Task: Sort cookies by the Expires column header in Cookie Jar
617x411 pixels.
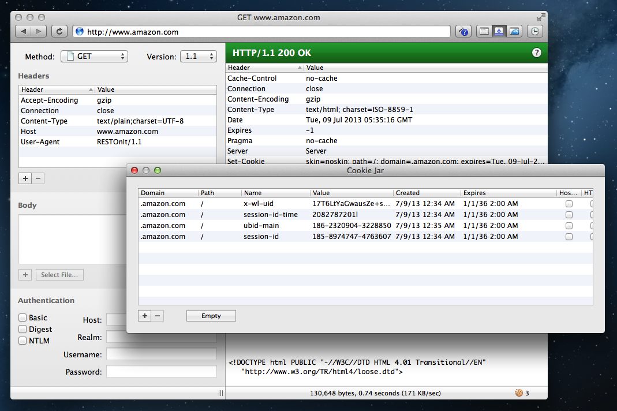Action: 509,193
